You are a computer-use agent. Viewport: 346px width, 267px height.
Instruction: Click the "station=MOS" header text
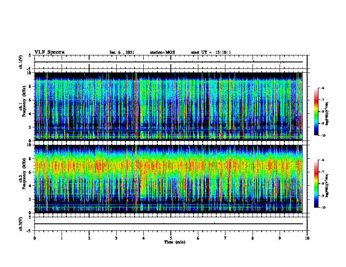pyautogui.click(x=163, y=52)
